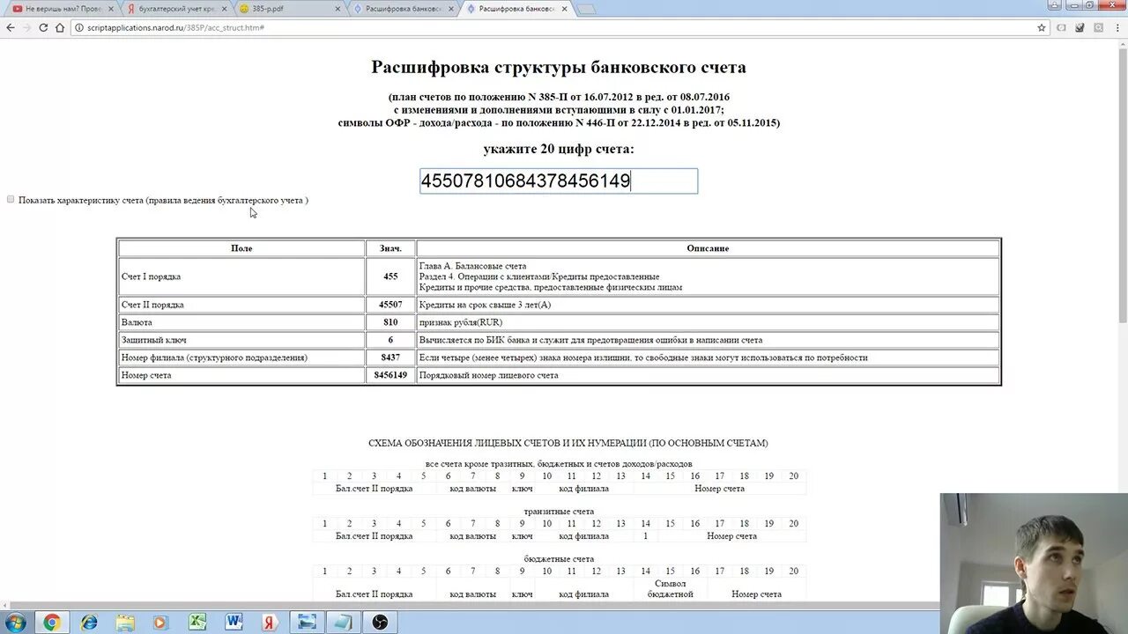Click the 'Знач.' column header

pyautogui.click(x=390, y=248)
